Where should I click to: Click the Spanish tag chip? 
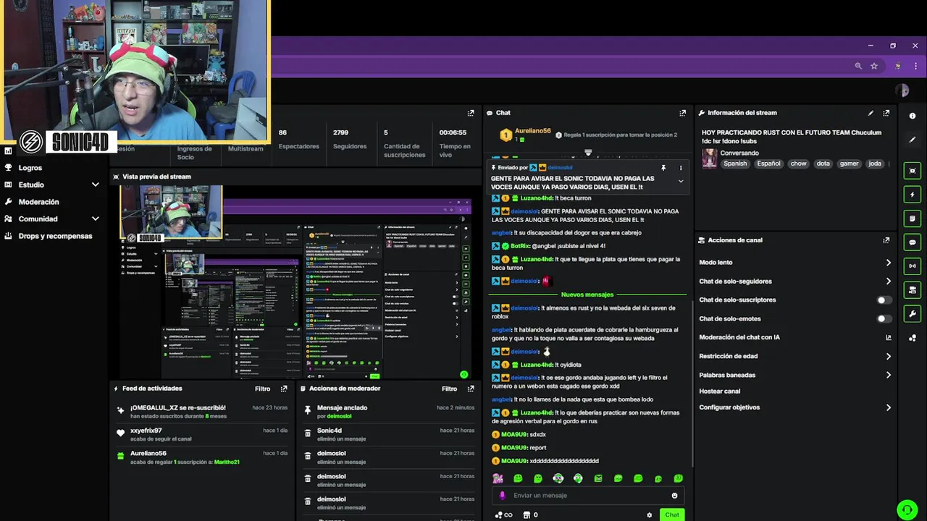(735, 164)
